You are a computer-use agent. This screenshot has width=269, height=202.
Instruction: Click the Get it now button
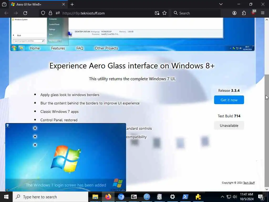[x=229, y=100]
